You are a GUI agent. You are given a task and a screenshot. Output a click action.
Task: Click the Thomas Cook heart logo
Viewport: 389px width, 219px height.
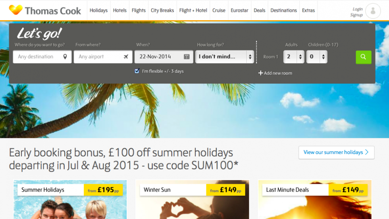point(15,10)
